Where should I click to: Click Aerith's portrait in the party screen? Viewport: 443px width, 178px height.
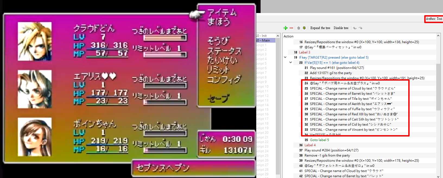tap(35, 89)
